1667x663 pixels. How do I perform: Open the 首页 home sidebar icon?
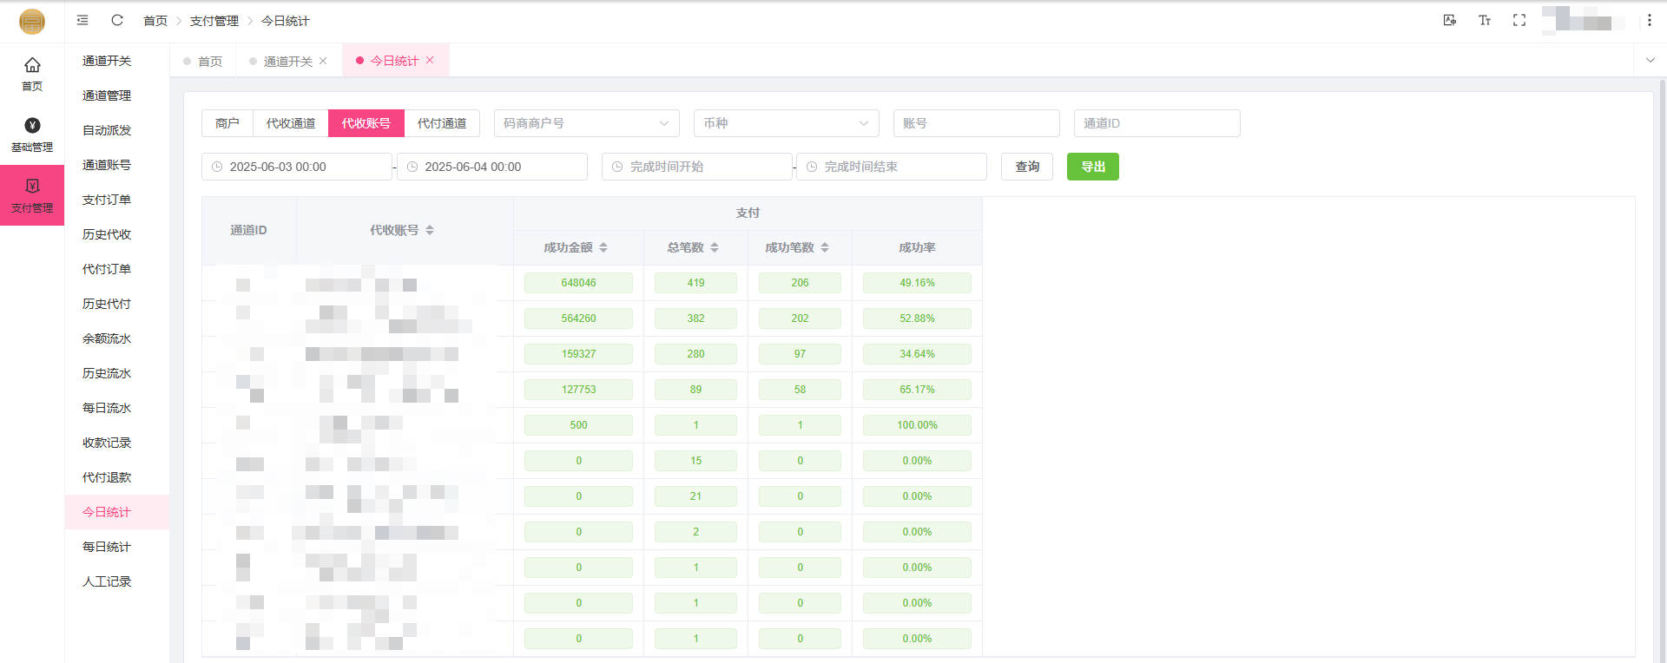[x=32, y=74]
